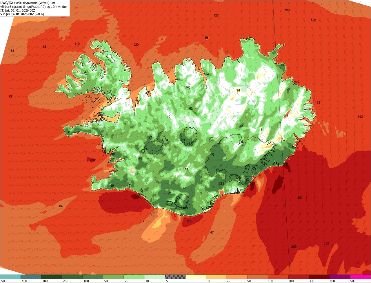The image size is (371, 283).
Task: Select the legend swatch between -50 and -25
Action: click(113, 277)
